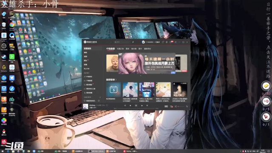
Task: Open the user avatar profile
Action: (x=143, y=42)
